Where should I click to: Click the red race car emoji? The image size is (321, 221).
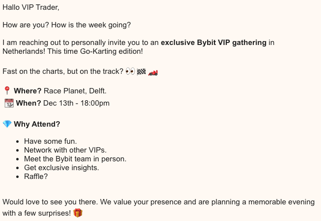154,72
